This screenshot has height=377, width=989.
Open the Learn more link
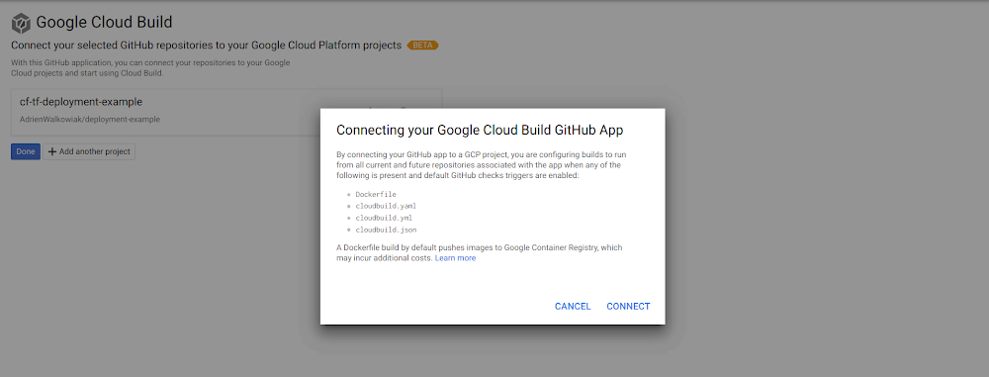455,258
